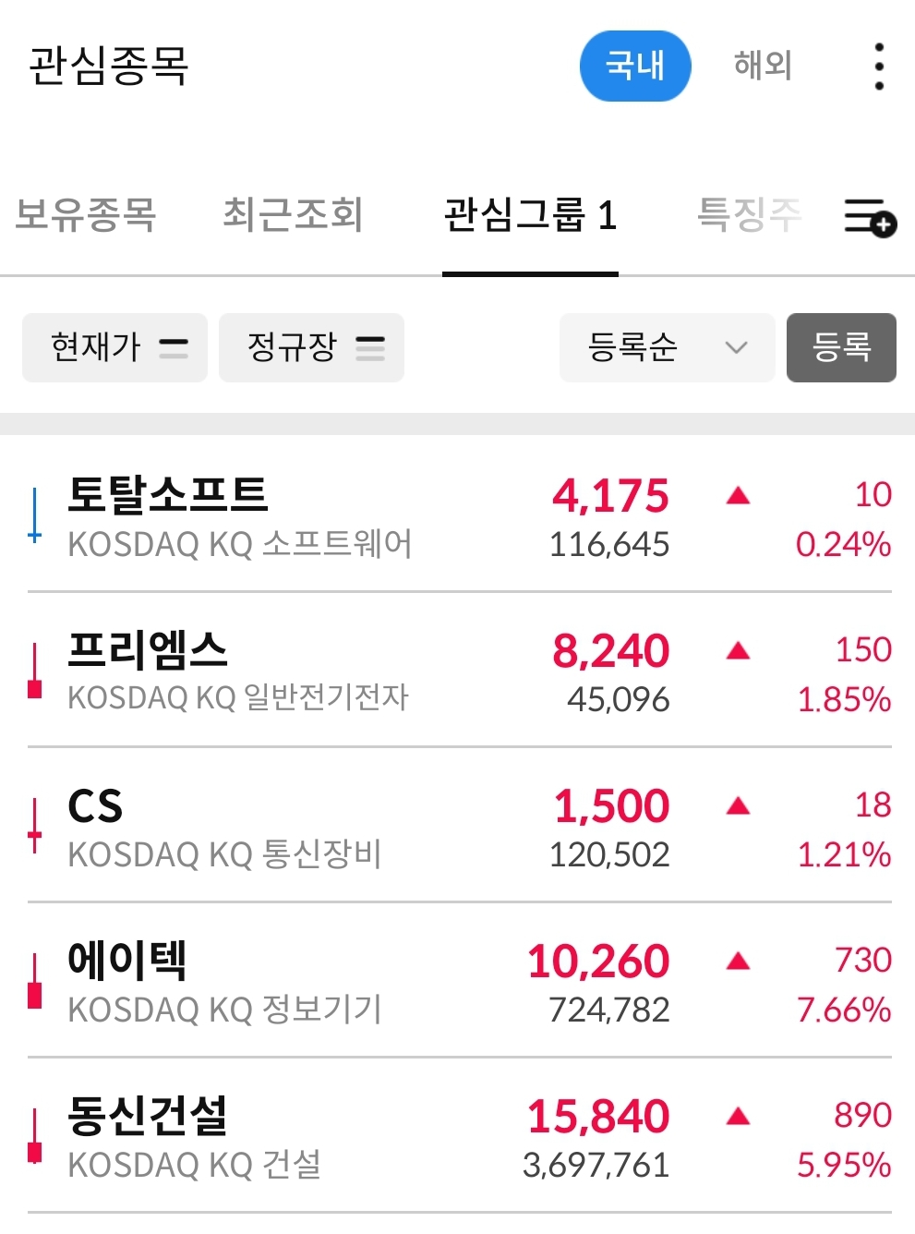The height and width of the screenshot is (1234, 915).
Task: Open the 정규장 session selector
Action: (x=311, y=347)
